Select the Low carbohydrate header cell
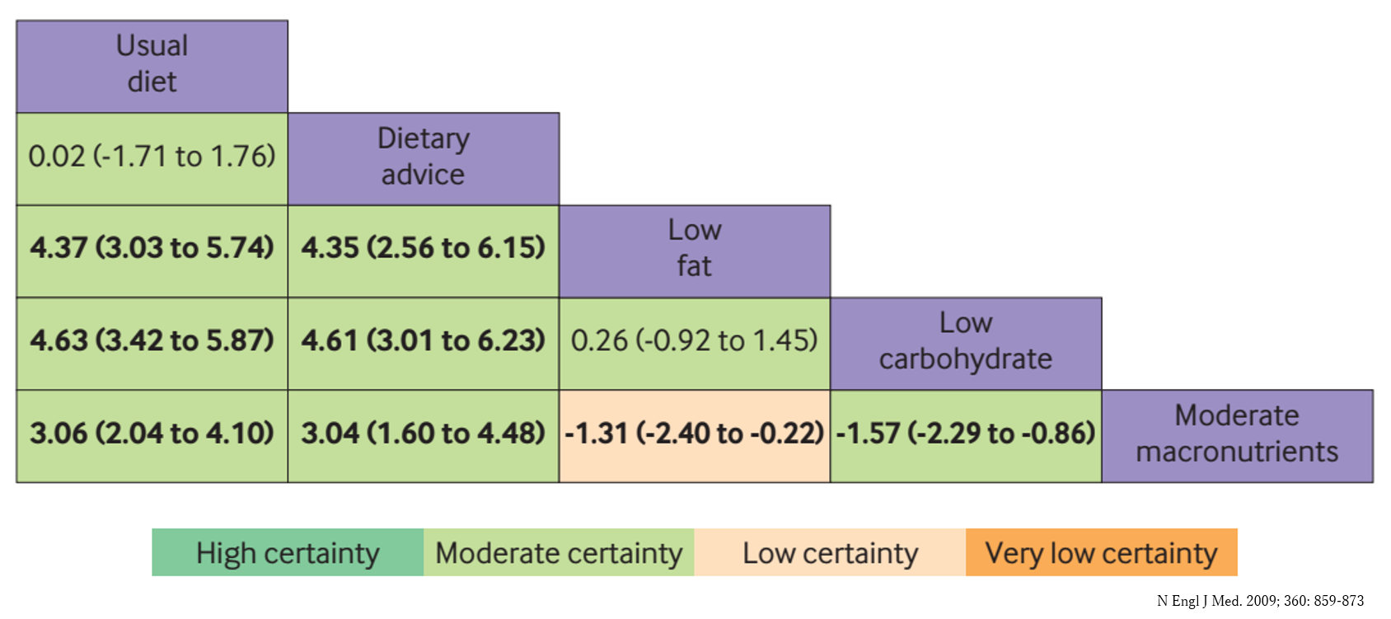Image resolution: width=1391 pixels, height=619 pixels. (x=965, y=343)
